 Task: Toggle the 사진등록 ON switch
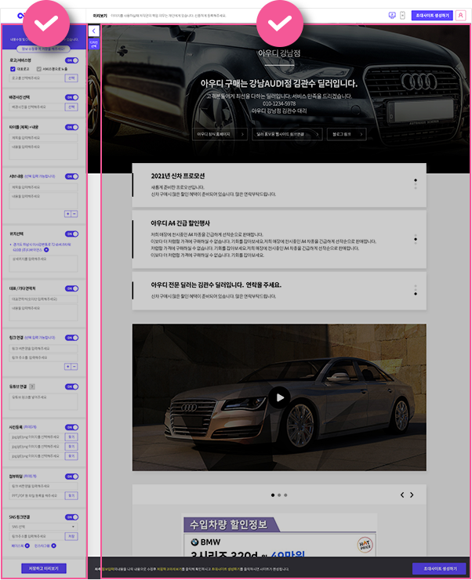72,427
